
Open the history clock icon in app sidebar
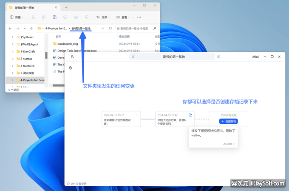coord(71,68)
